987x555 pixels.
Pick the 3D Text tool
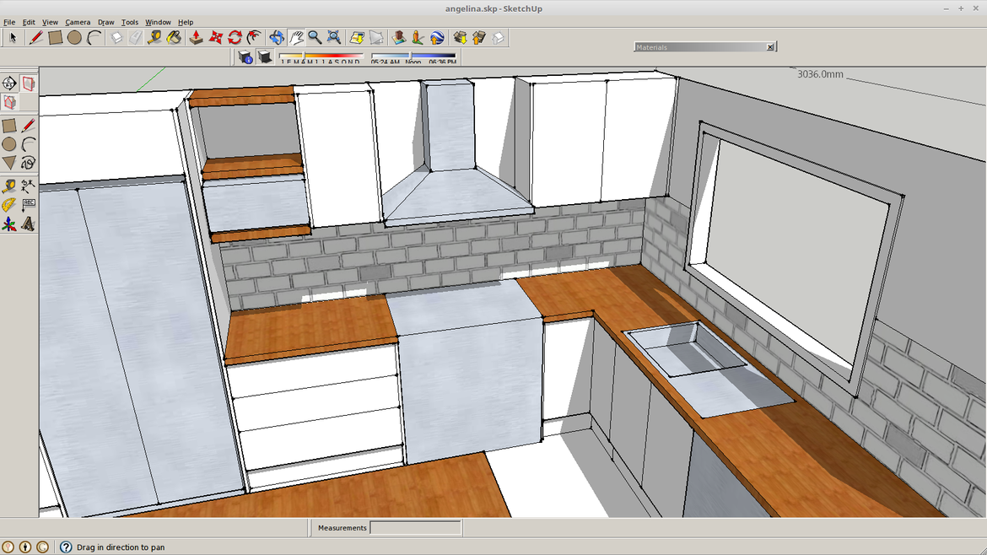pos(28,224)
